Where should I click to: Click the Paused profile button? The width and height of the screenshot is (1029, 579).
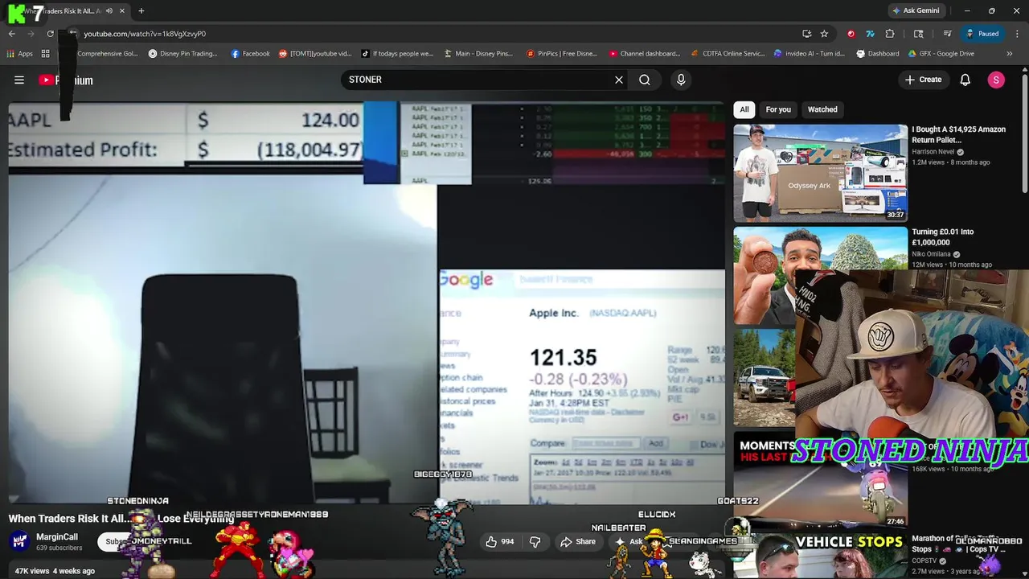tap(982, 34)
